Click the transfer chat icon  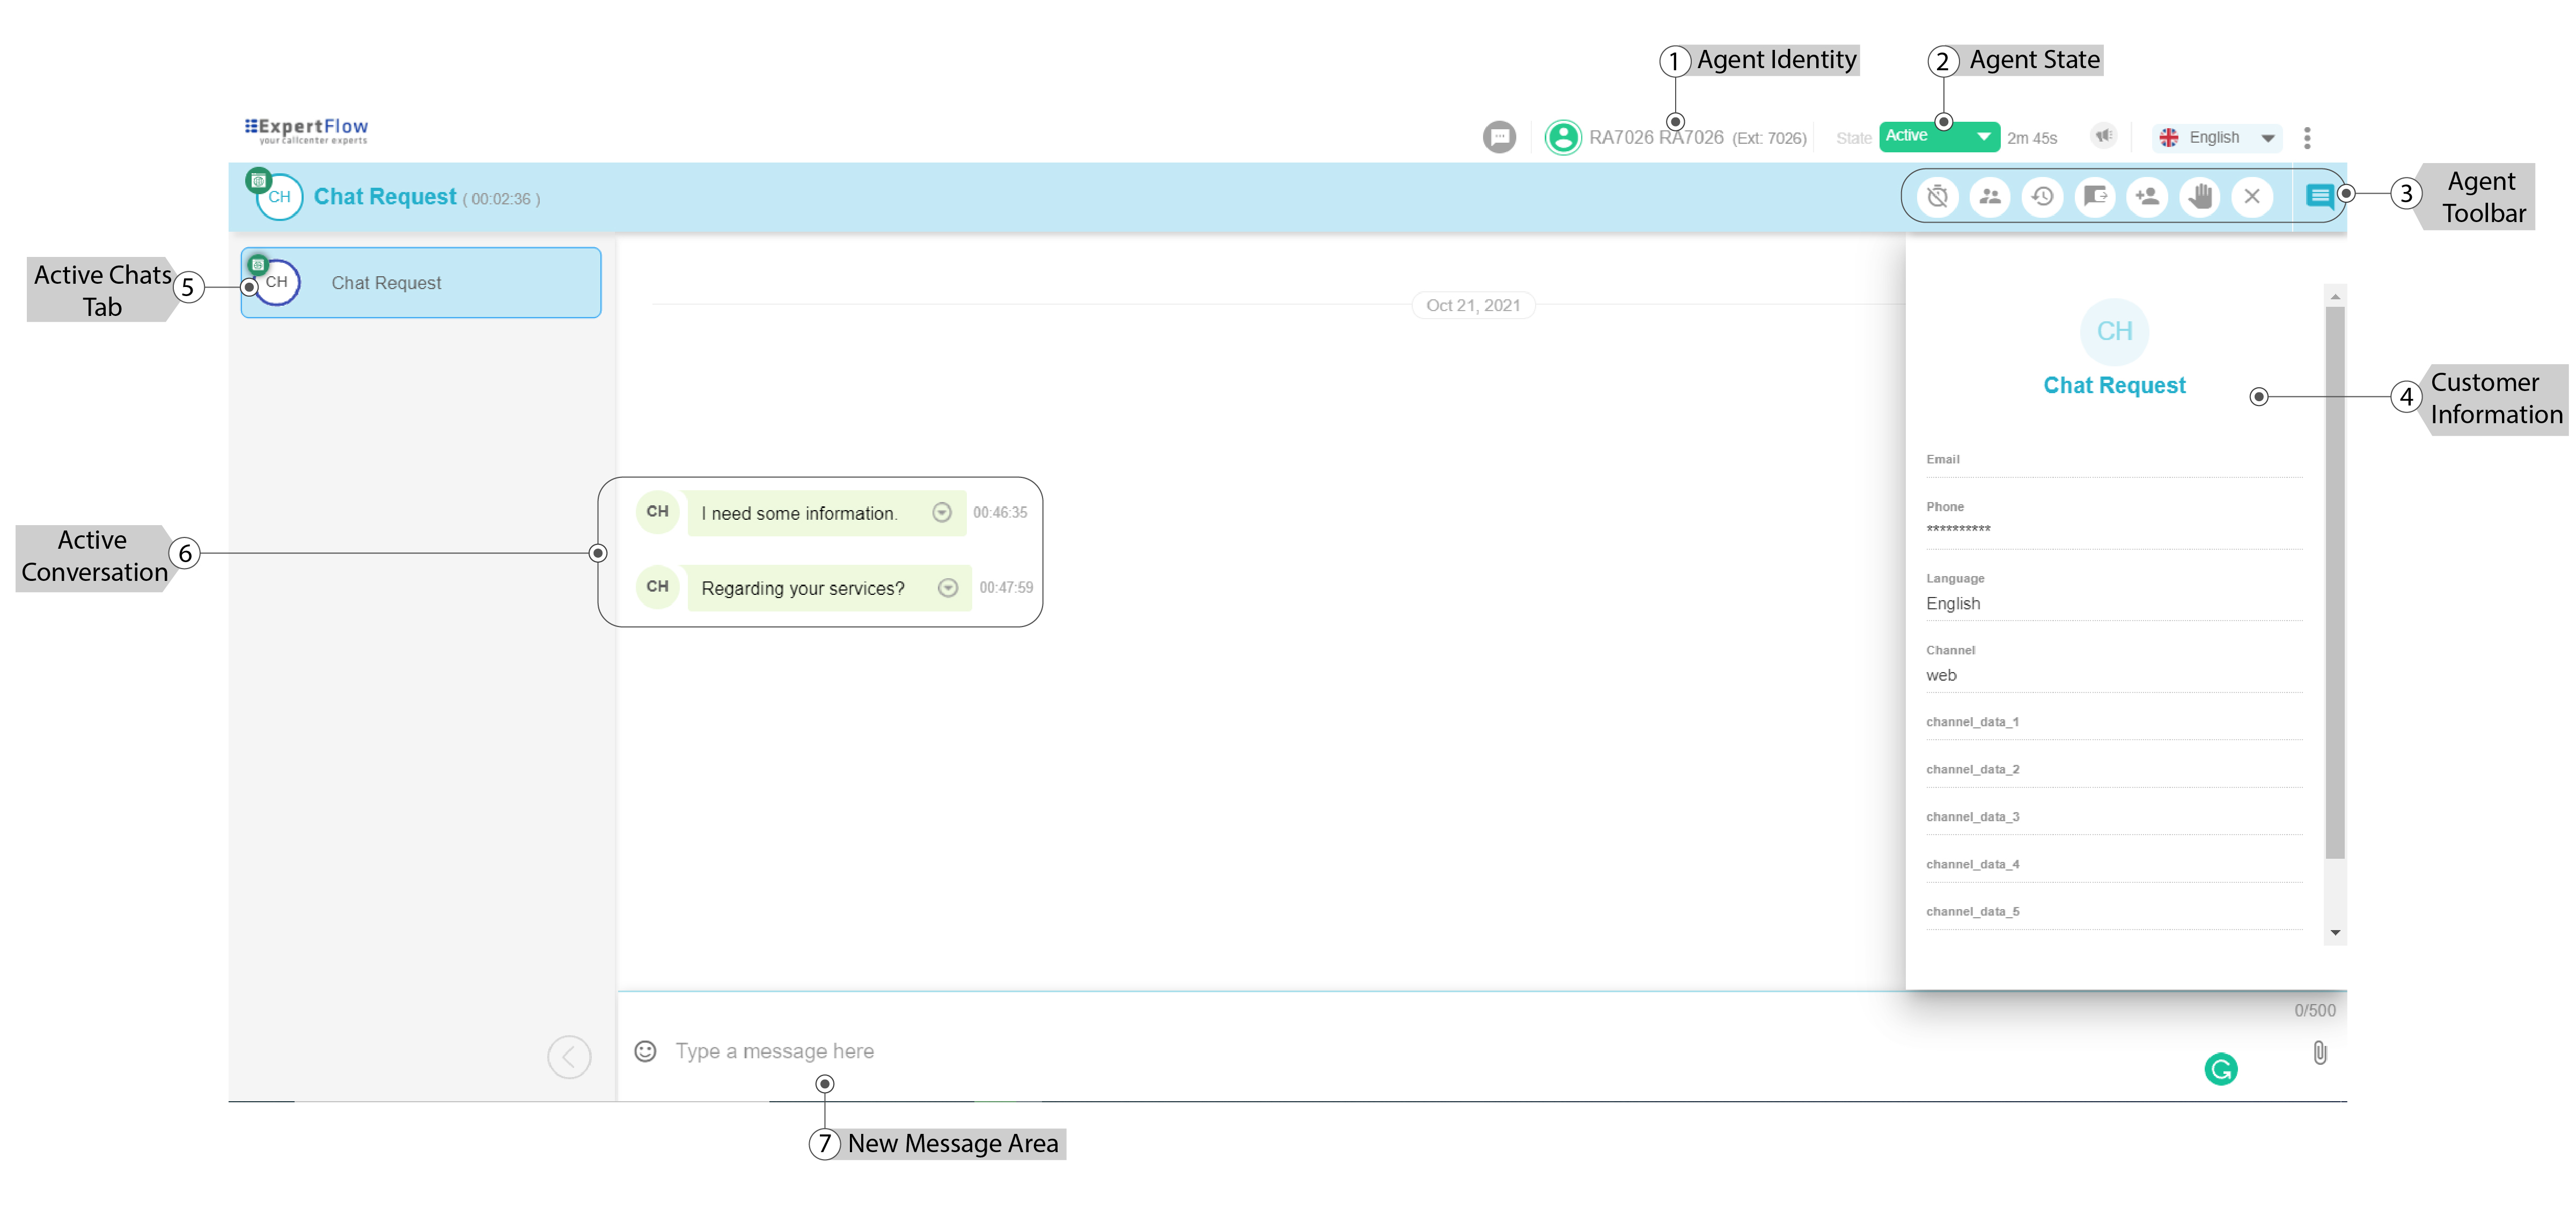[x=2095, y=196]
